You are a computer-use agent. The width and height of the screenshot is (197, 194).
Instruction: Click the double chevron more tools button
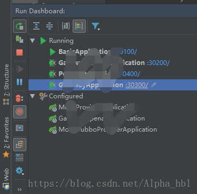(19, 189)
